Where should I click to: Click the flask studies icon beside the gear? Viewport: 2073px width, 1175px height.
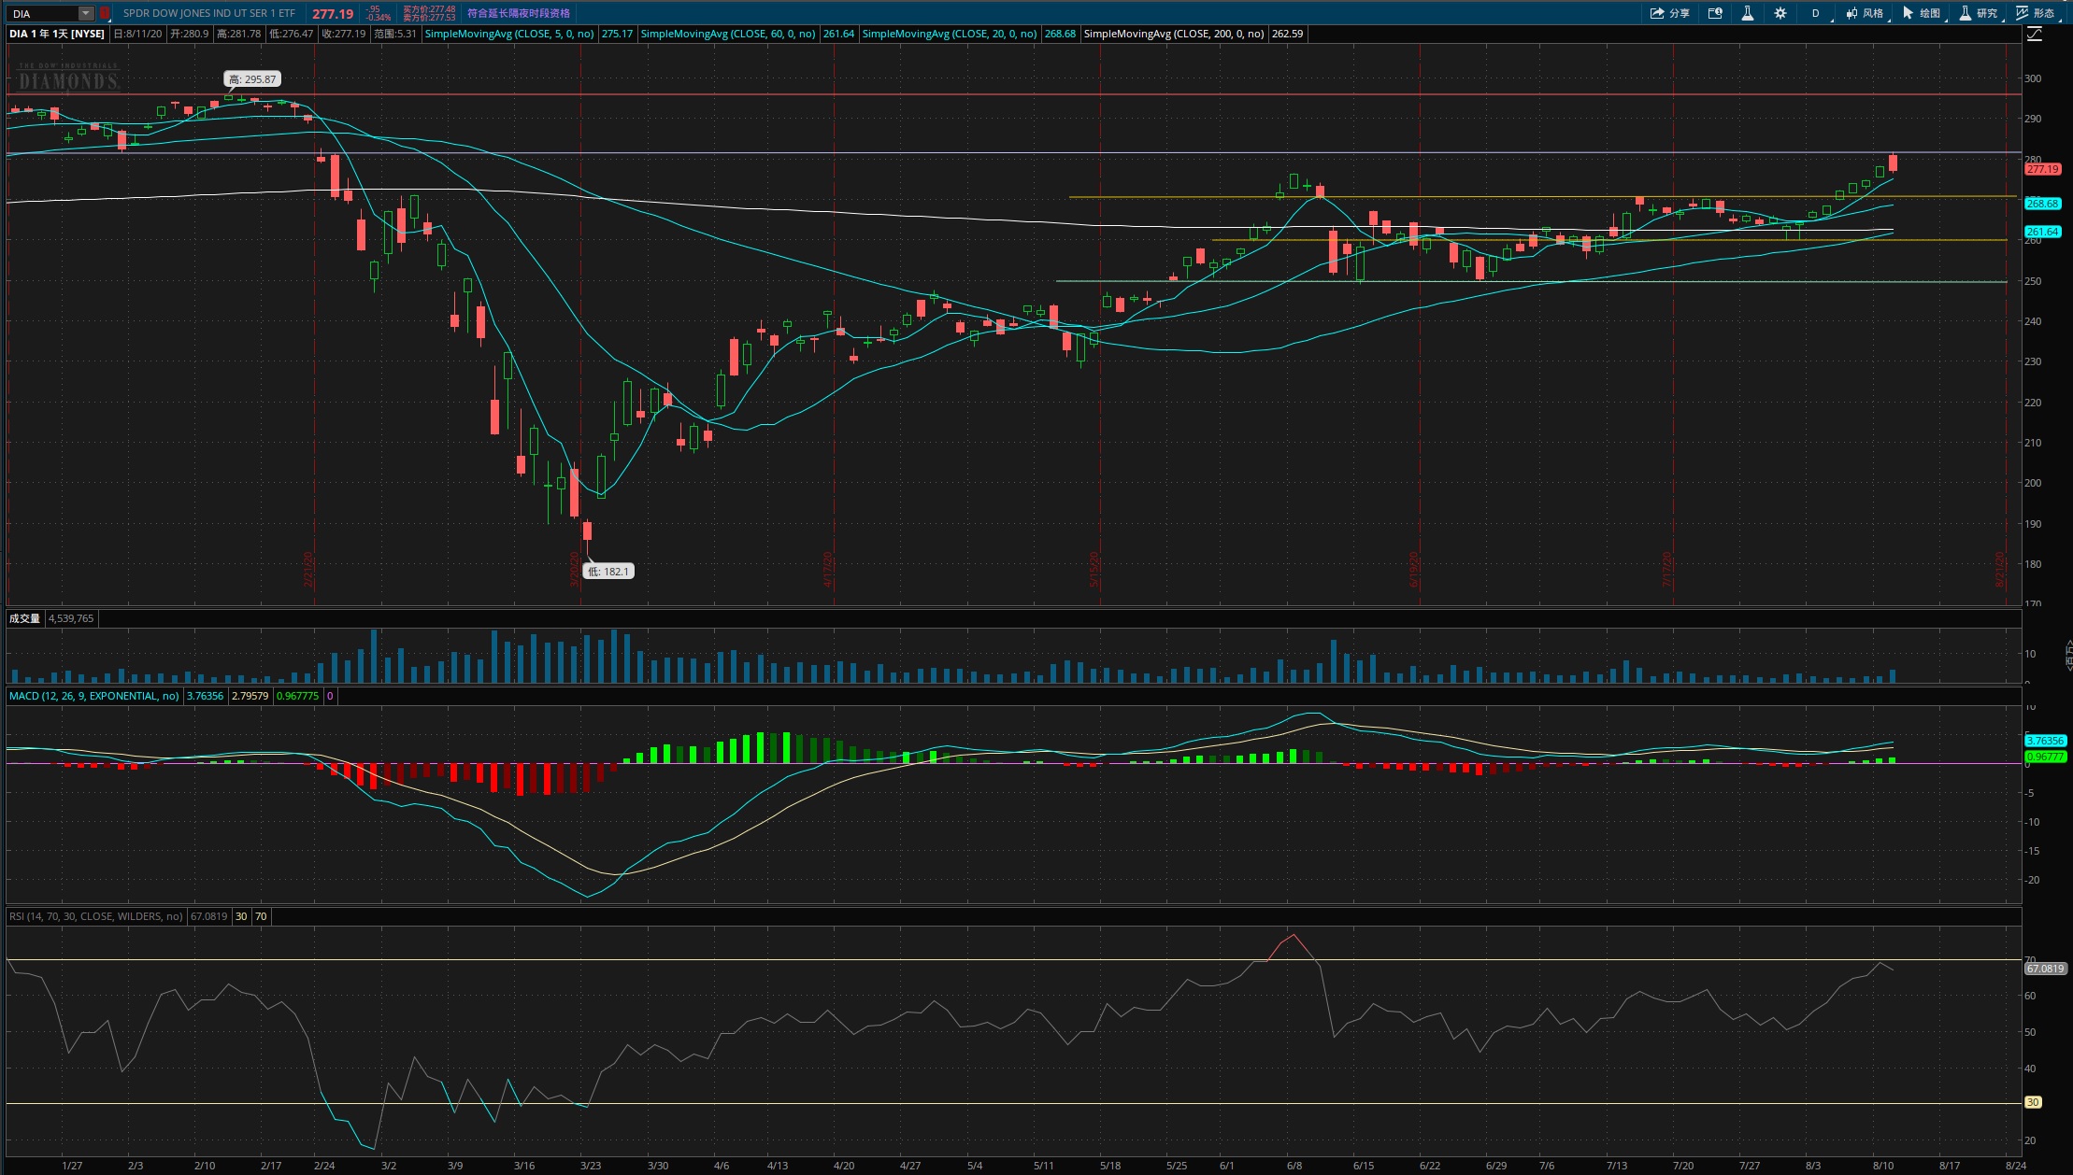pos(1747,13)
